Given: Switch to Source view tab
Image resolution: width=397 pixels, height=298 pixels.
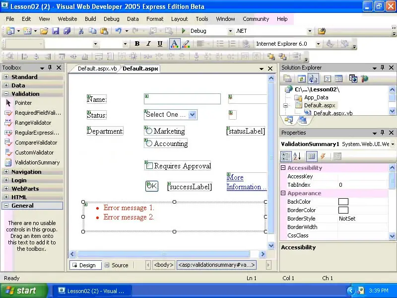Looking at the screenshot, I should coord(117,265).
